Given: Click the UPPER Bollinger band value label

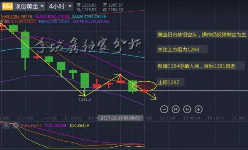Looking at the screenshot, I should pyautogui.click(x=18, y=21).
